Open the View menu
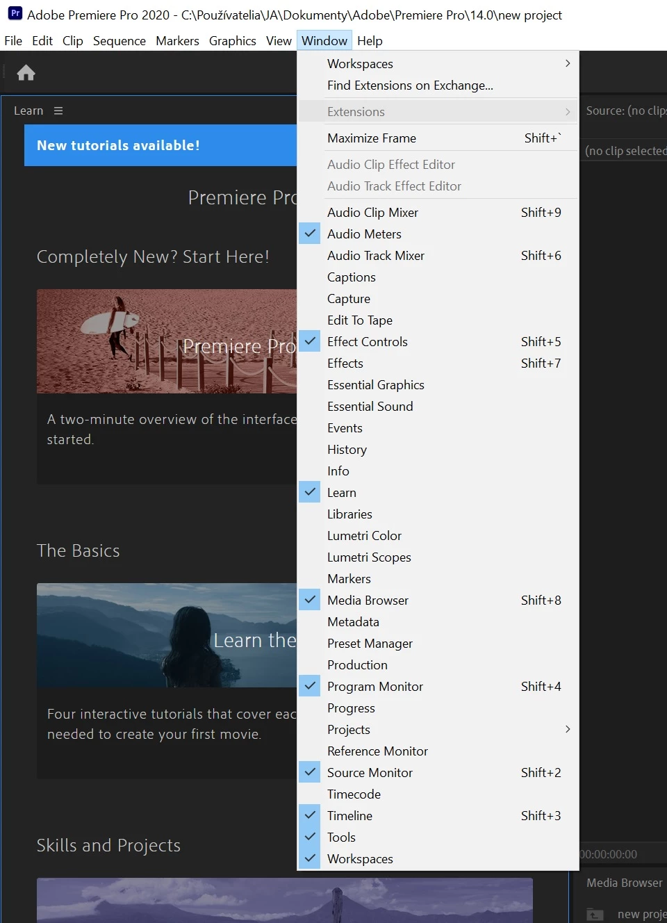667x923 pixels. [x=279, y=41]
